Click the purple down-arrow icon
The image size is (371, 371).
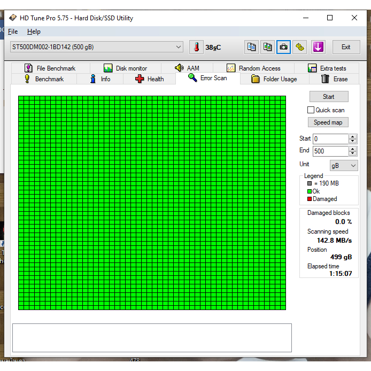click(x=318, y=47)
